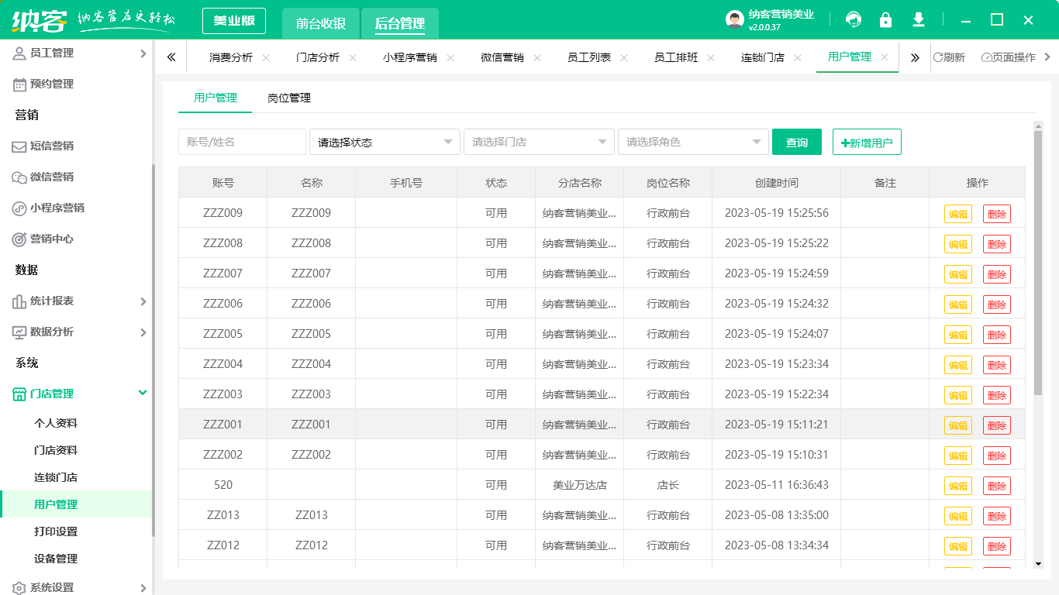Click the 查询 search button
The image size is (1059, 595).
[x=797, y=142]
